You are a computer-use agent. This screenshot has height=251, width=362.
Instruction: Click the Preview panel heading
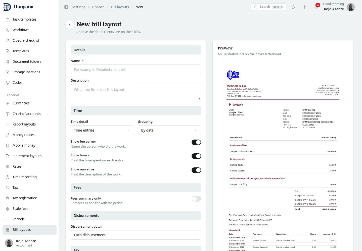pos(225,48)
